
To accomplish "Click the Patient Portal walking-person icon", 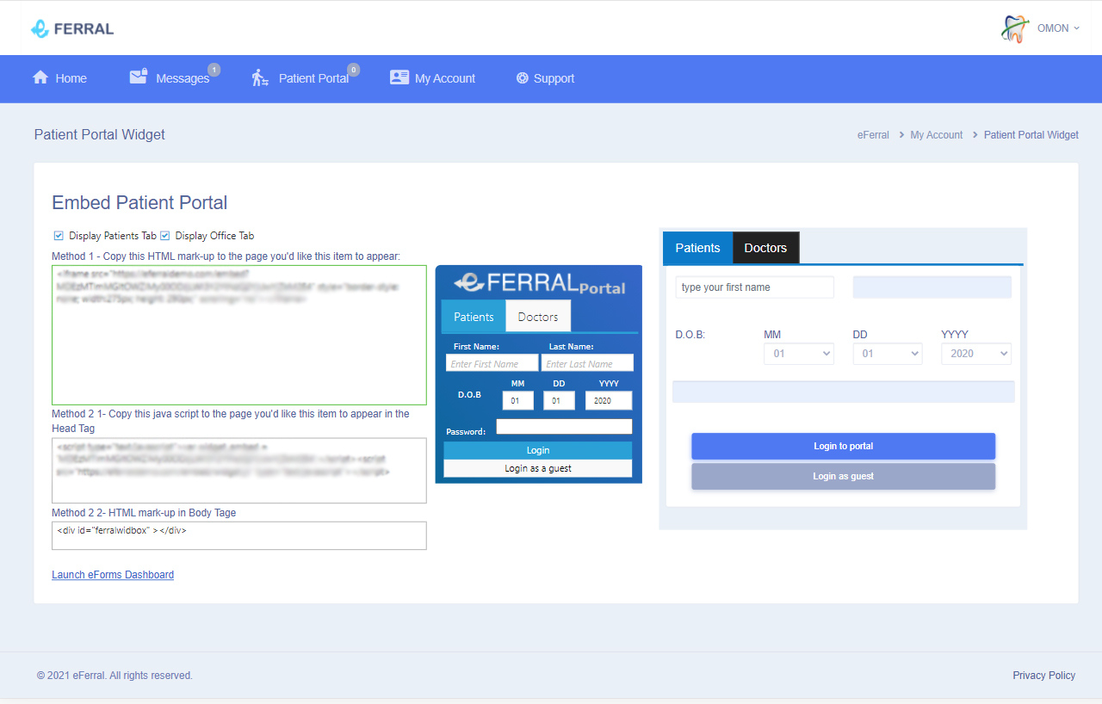I will 260,78.
